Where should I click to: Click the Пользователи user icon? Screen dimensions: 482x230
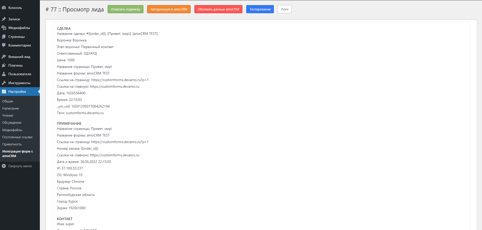pyautogui.click(x=4, y=74)
